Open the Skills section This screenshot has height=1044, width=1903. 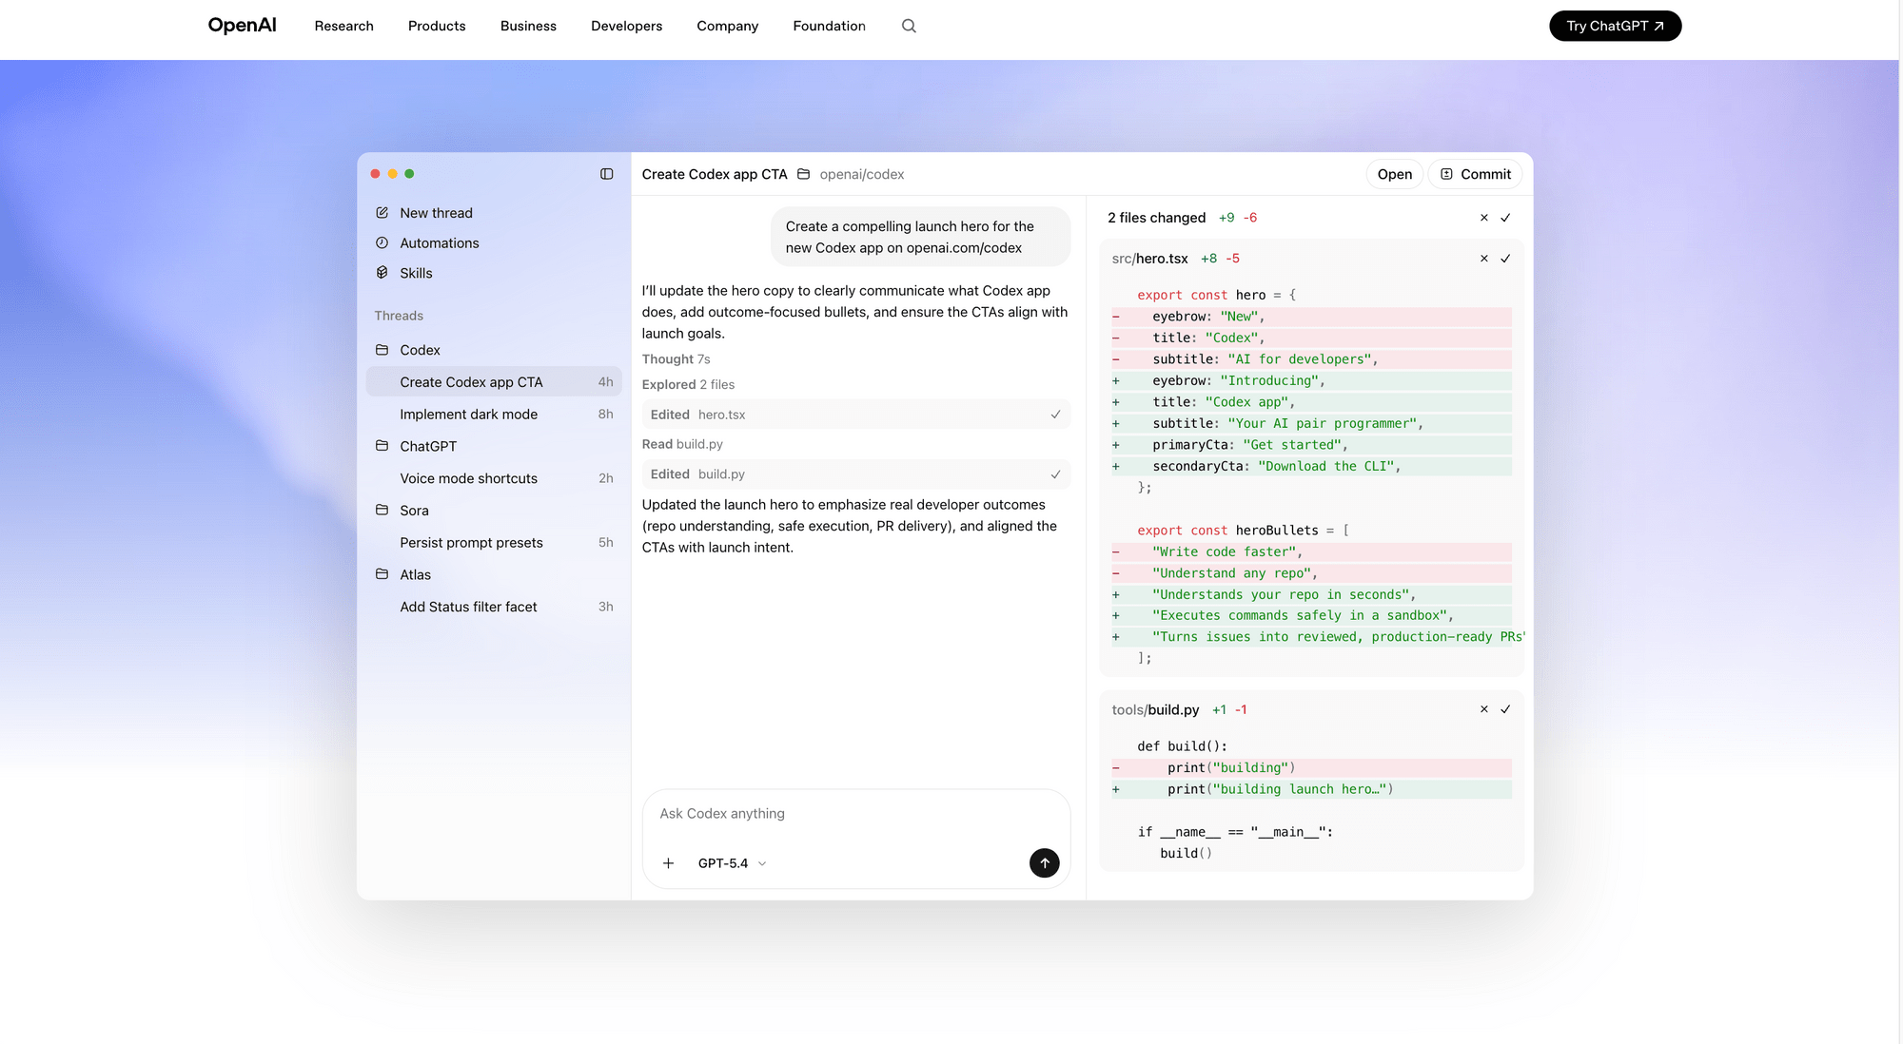[417, 273]
